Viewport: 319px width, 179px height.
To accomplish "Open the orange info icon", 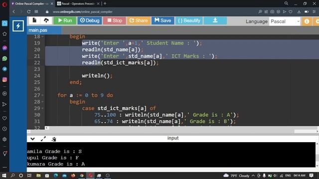I will tap(307, 21).
